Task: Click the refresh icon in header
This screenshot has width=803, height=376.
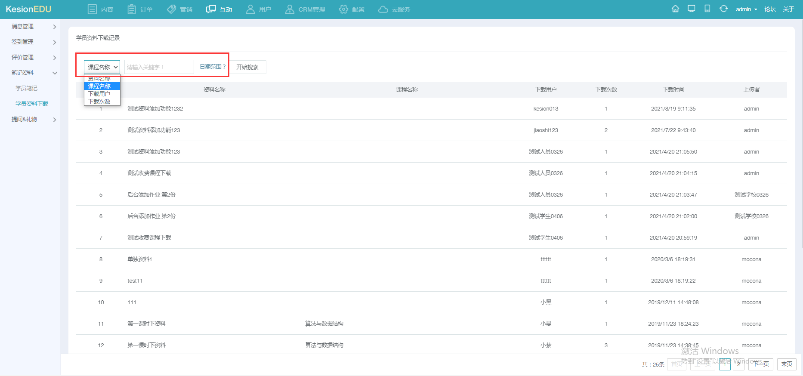Action: [x=723, y=9]
